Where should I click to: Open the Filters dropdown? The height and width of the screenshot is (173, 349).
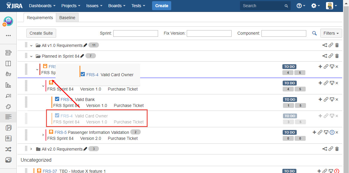(x=331, y=33)
